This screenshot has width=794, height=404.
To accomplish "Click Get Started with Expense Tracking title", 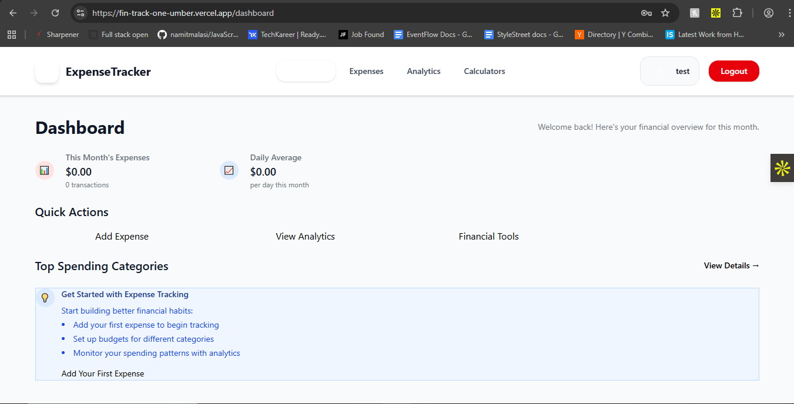I will pyautogui.click(x=125, y=294).
